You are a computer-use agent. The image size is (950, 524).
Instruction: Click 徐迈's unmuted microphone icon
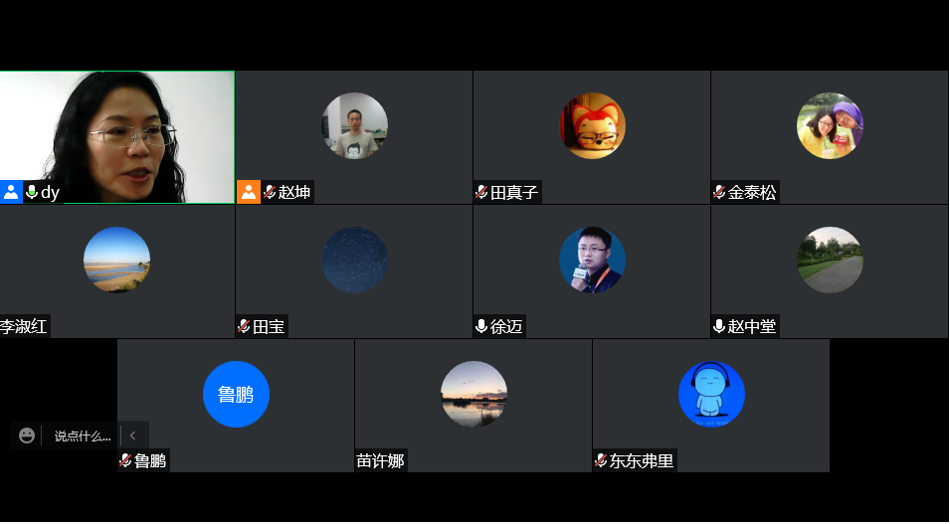pos(481,326)
